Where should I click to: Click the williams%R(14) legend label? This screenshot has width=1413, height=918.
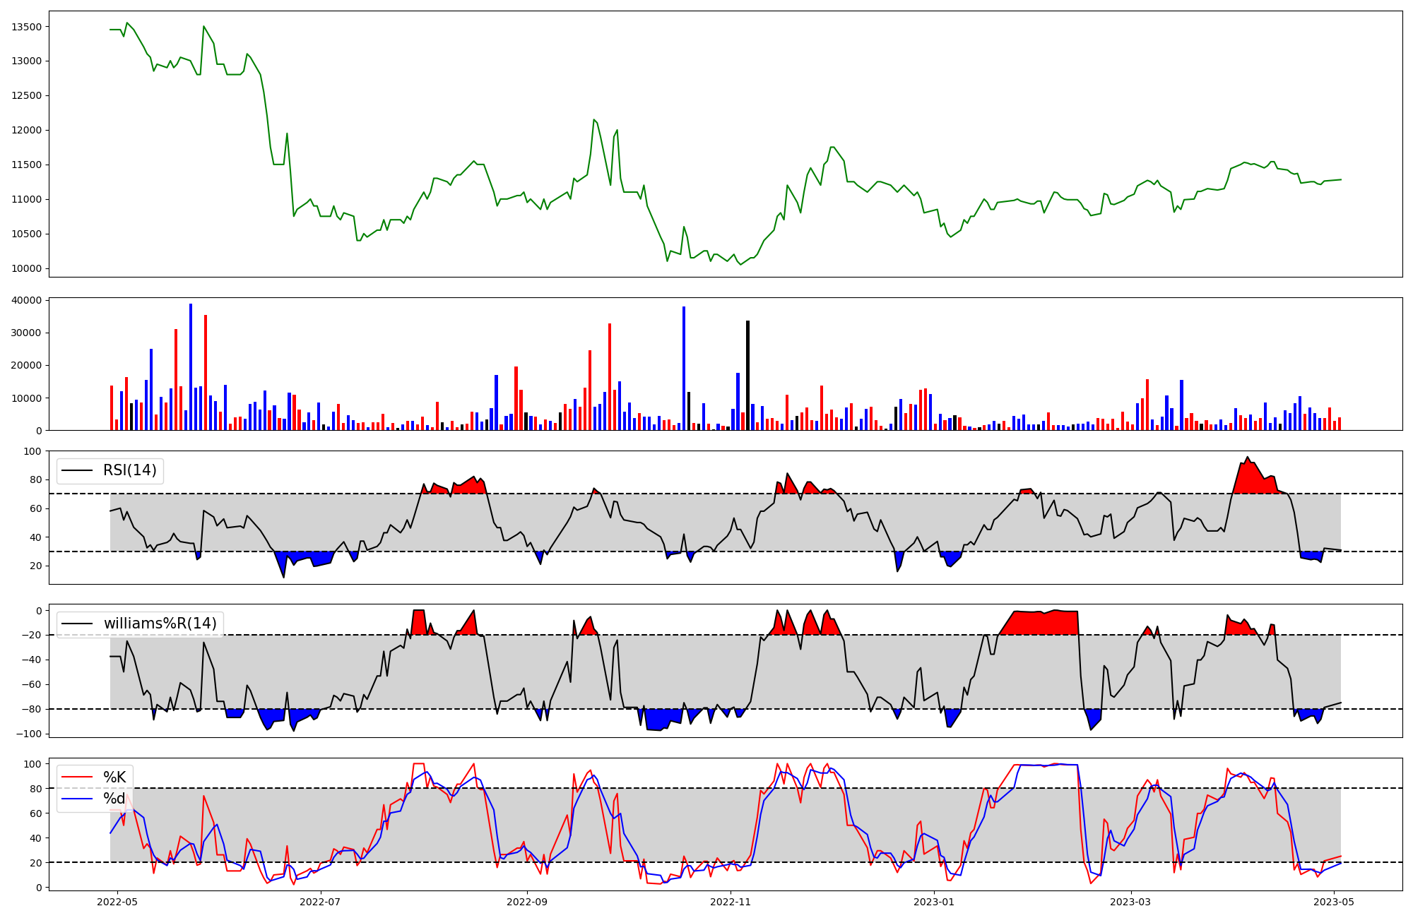tap(160, 624)
